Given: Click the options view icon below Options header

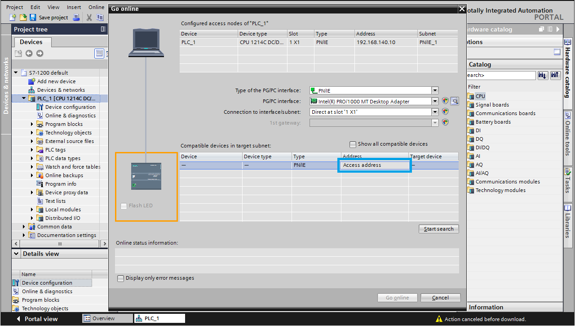Looking at the screenshot, I should point(557,52).
